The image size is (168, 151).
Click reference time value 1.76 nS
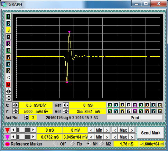(127, 144)
